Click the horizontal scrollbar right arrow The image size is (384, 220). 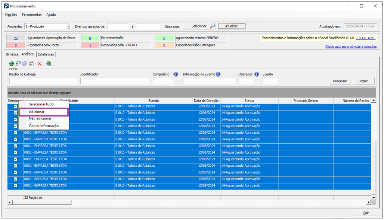pyautogui.click(x=369, y=203)
